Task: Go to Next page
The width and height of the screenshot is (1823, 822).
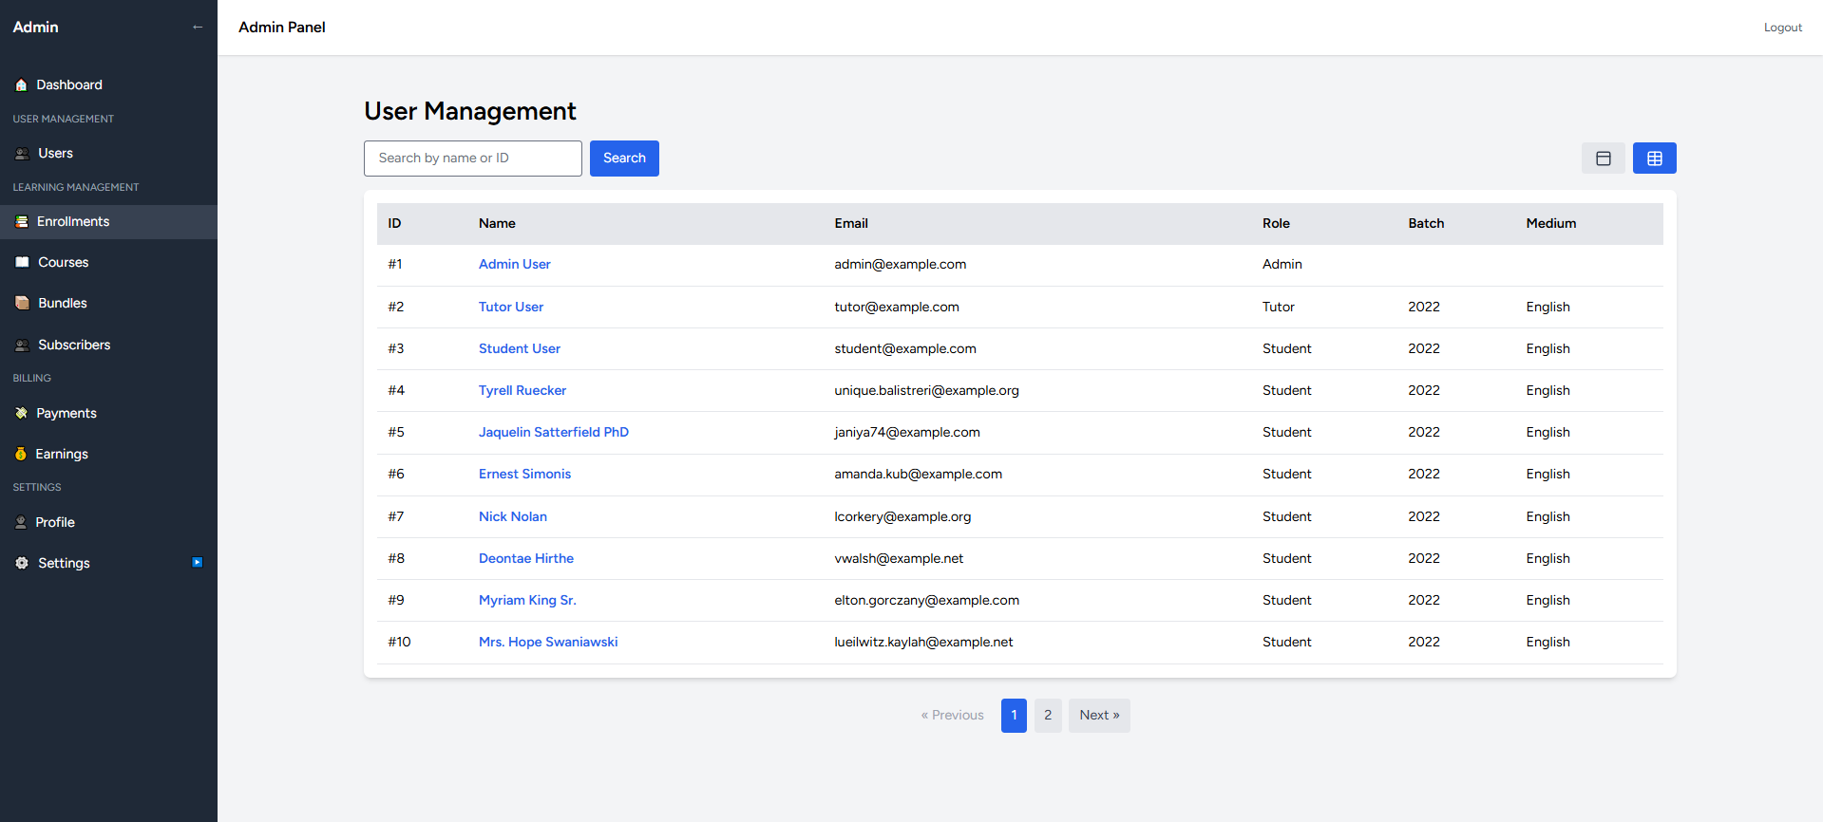Action: (x=1099, y=716)
